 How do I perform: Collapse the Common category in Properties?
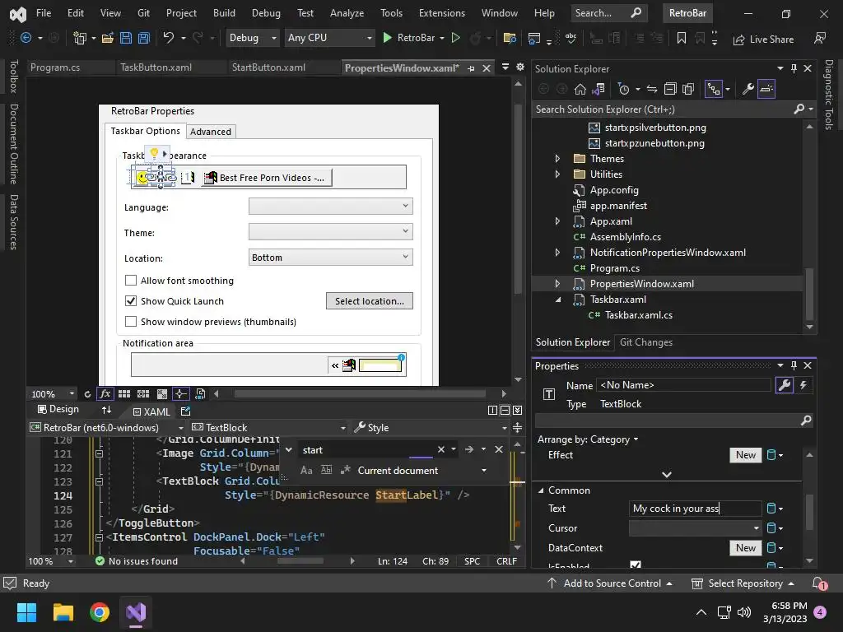(541, 490)
